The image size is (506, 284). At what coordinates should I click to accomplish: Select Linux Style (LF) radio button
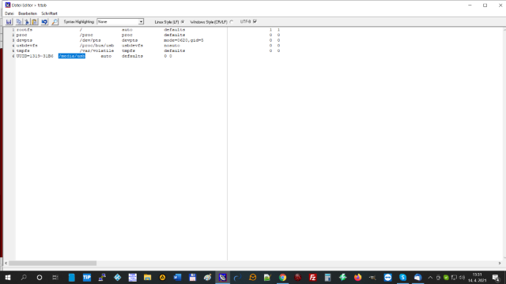click(183, 22)
